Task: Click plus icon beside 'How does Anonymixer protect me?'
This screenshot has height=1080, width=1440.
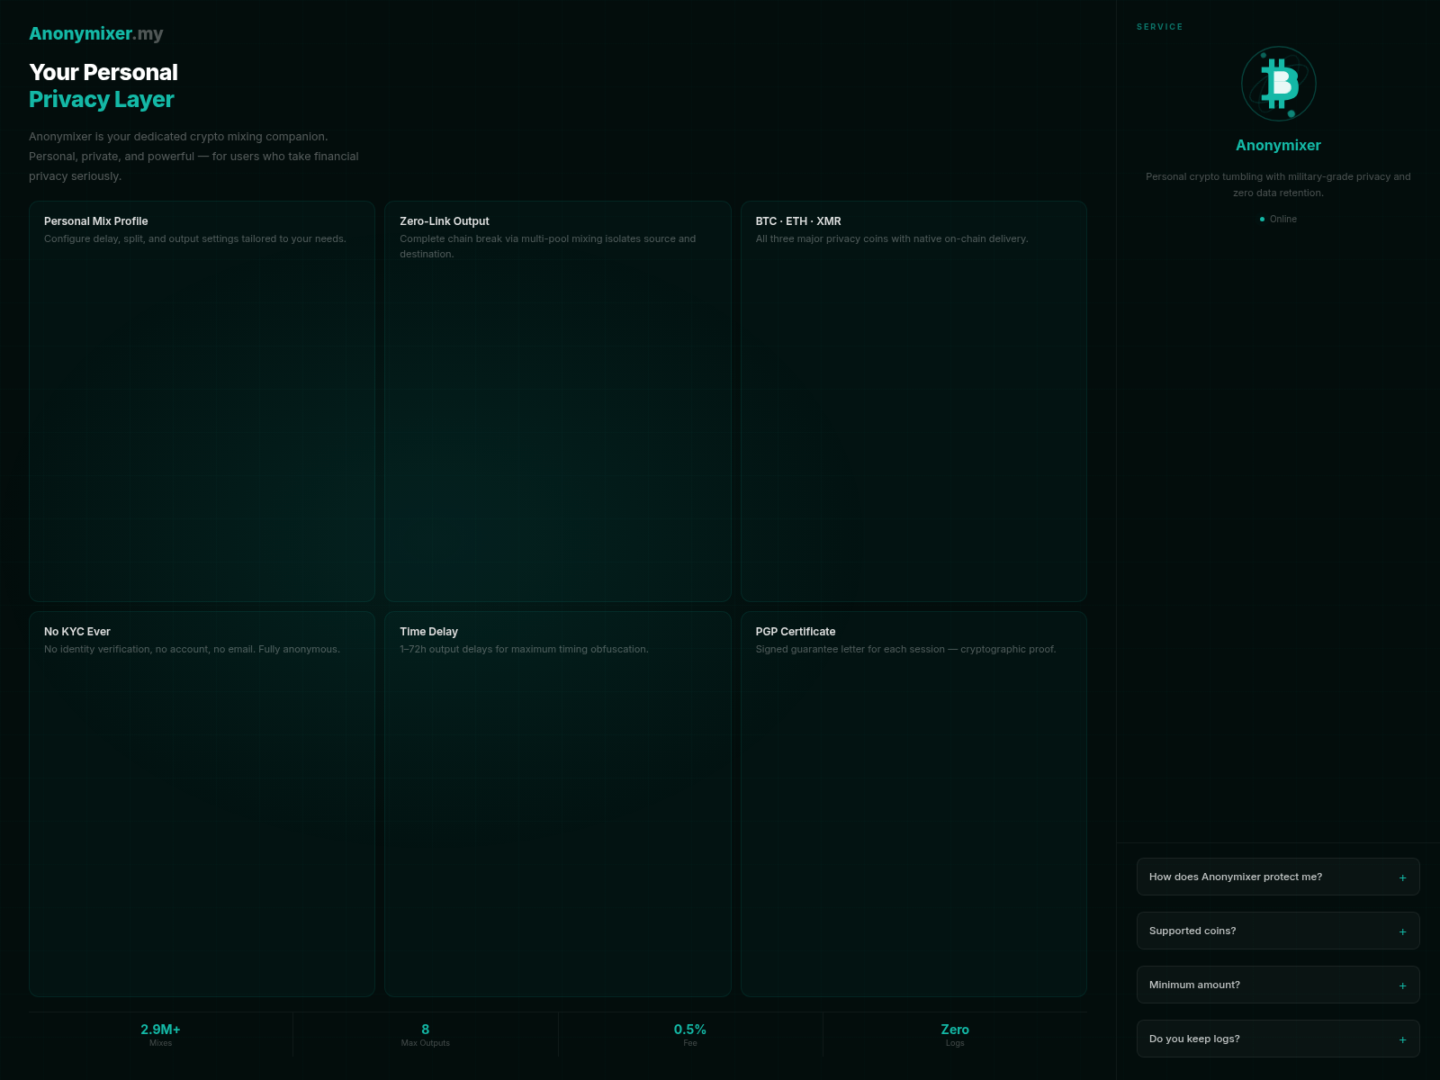Action: tap(1402, 877)
